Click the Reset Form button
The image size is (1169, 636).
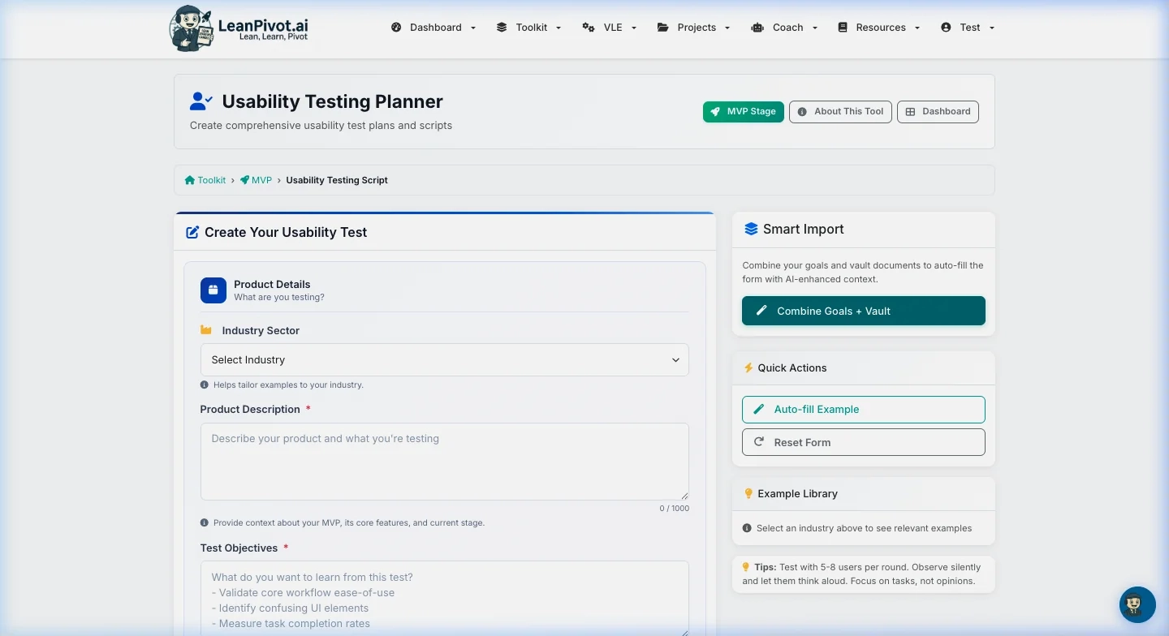click(x=863, y=442)
